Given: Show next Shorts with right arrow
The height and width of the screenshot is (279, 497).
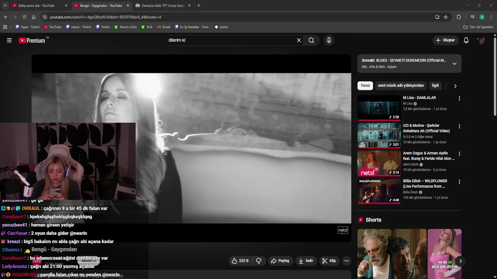Looking at the screenshot, I should coord(460,261).
